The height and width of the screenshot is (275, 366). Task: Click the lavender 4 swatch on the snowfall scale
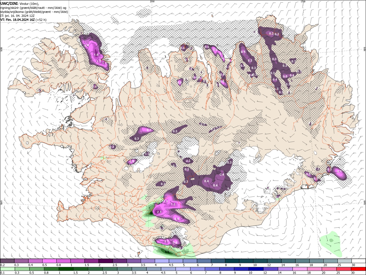pos(162,261)
